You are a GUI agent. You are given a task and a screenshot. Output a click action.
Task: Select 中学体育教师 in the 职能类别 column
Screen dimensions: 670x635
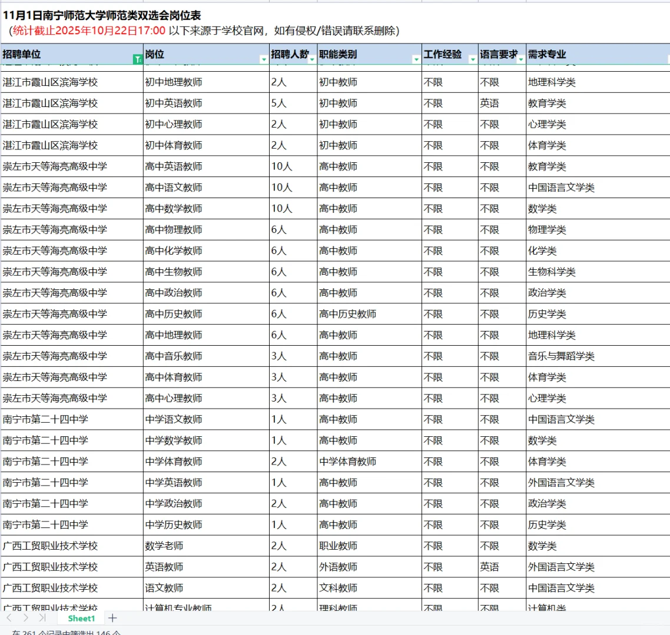point(369,462)
